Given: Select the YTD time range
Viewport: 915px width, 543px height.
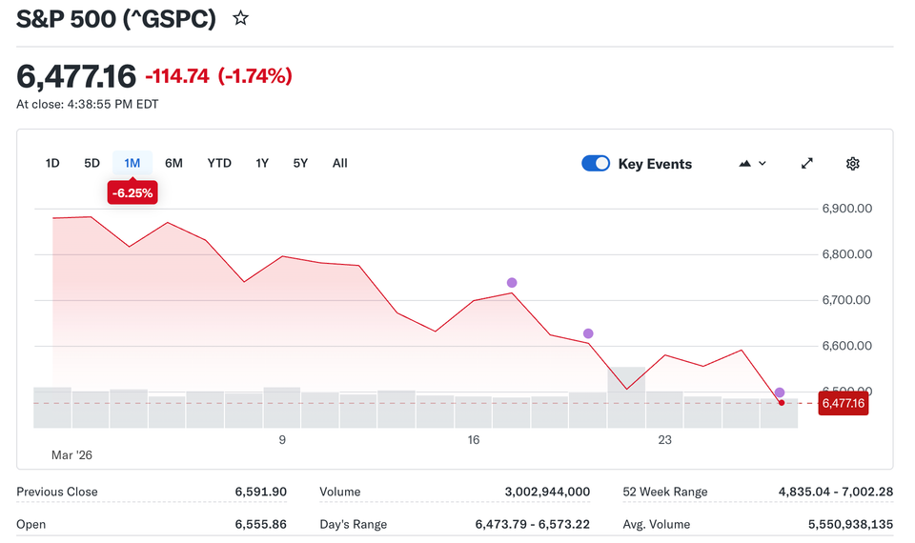Looking at the screenshot, I should click(x=219, y=163).
